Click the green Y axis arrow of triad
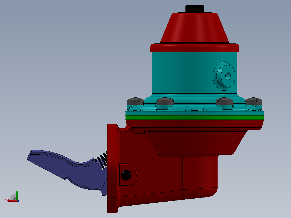The height and width of the screenshot is (218, 291). coord(17,195)
